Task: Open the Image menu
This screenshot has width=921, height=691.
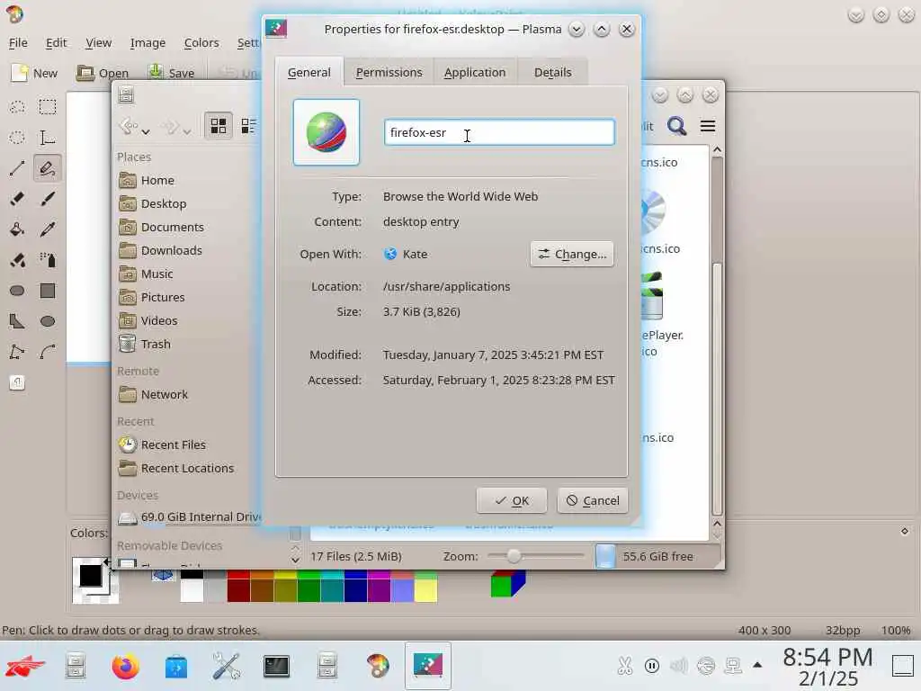Action: pyautogui.click(x=148, y=43)
